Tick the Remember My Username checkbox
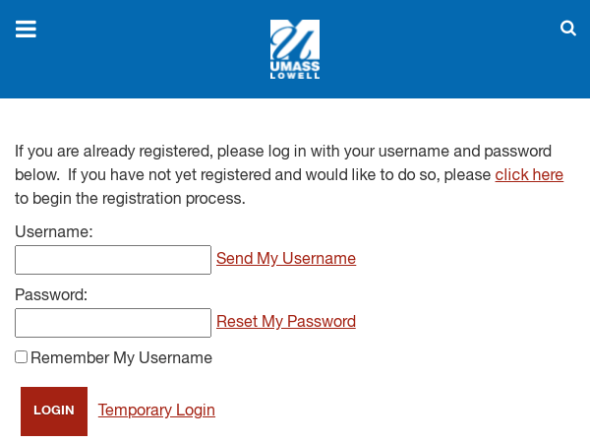The width and height of the screenshot is (590, 443). pos(21,357)
